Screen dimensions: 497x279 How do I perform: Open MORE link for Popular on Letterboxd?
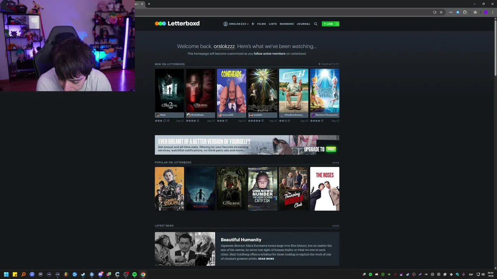pos(335,163)
